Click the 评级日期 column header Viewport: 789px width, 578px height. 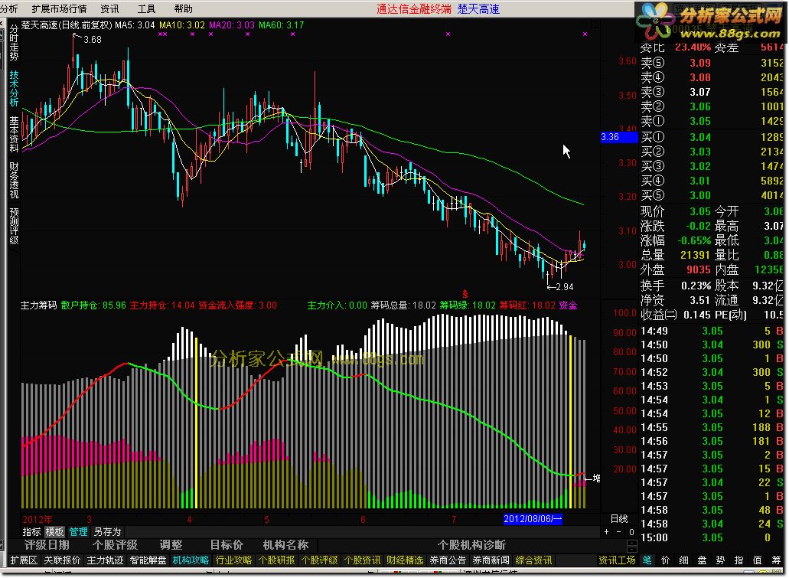tap(47, 545)
